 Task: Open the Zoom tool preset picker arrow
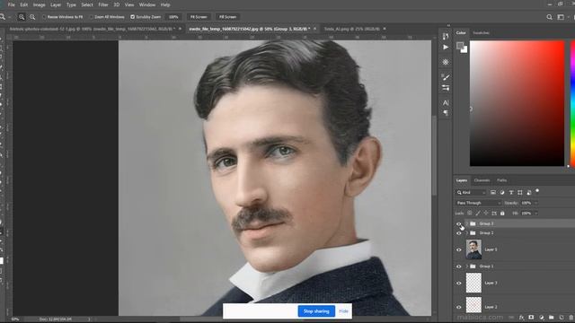10,17
